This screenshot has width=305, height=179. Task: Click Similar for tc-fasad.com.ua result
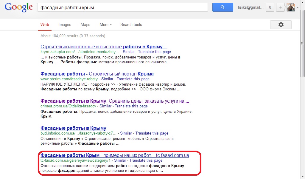(x=120, y=160)
